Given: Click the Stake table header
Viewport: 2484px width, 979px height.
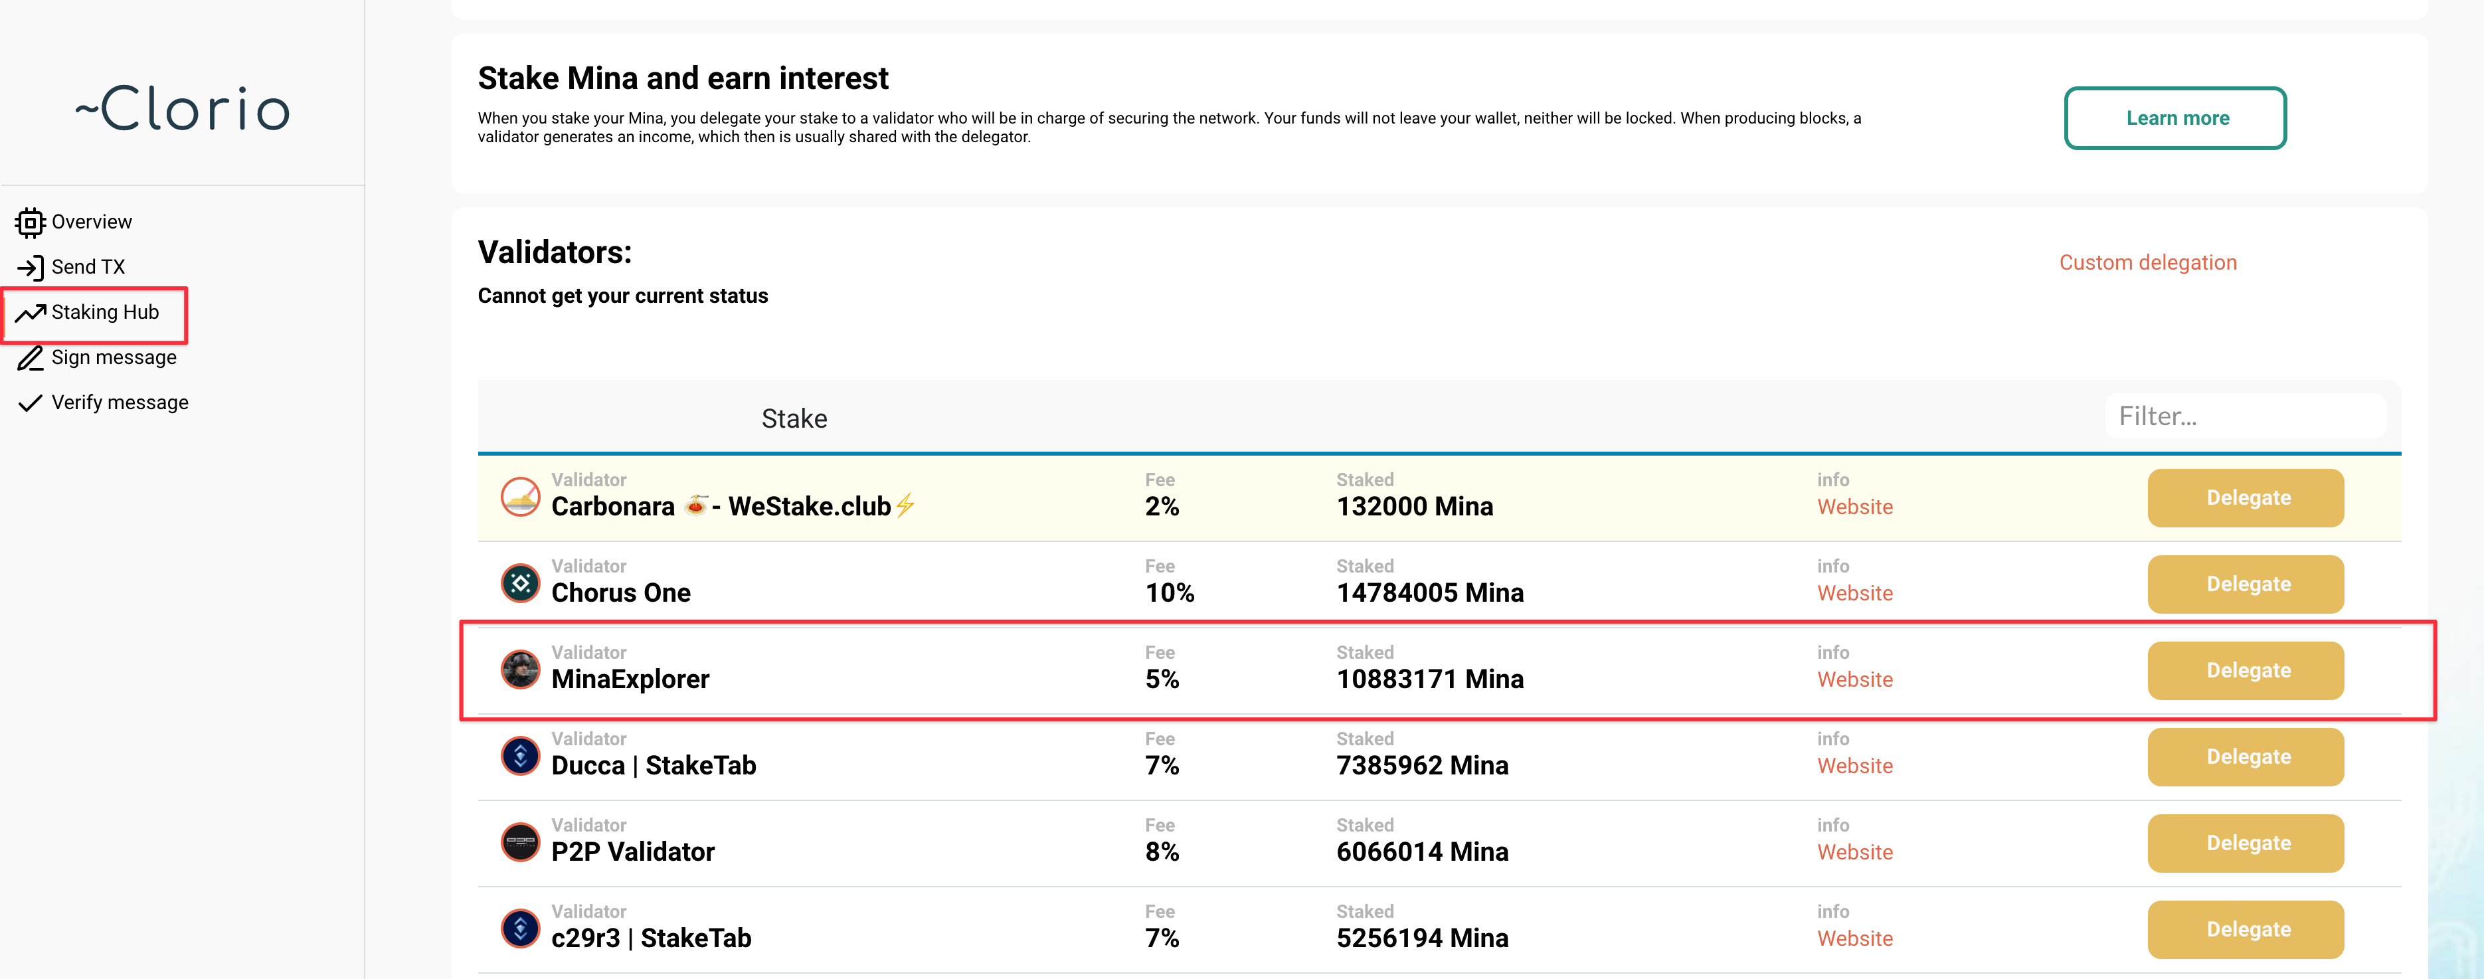Looking at the screenshot, I should coord(794,418).
